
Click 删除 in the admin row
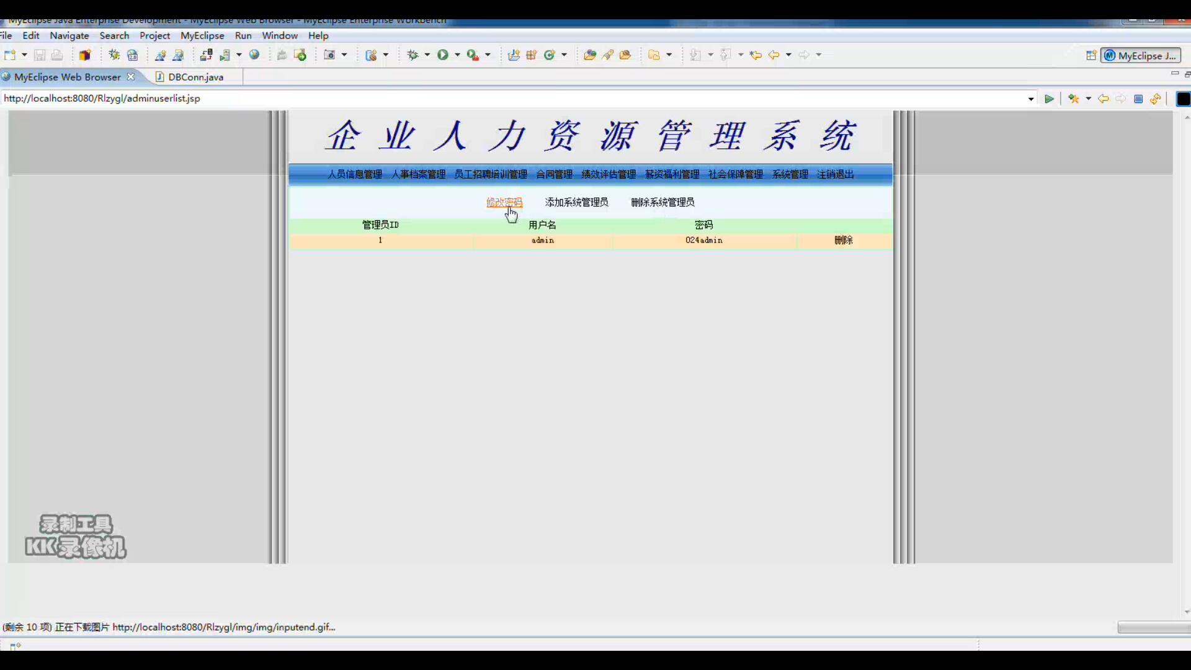[844, 241]
